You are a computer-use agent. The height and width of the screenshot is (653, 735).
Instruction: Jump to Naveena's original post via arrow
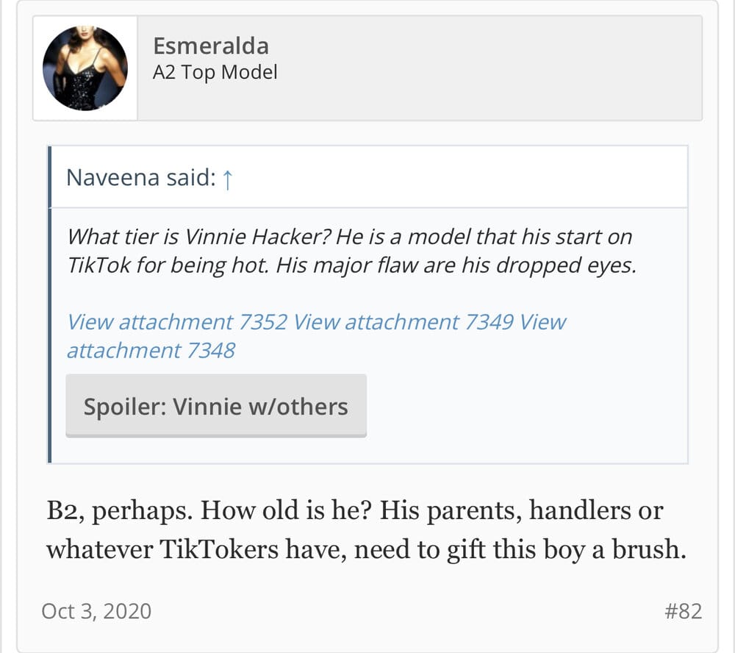coord(227,178)
